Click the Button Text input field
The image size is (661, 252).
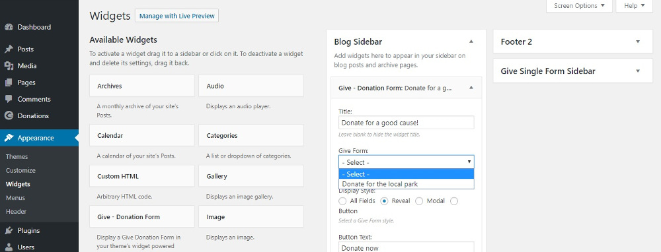click(407, 247)
